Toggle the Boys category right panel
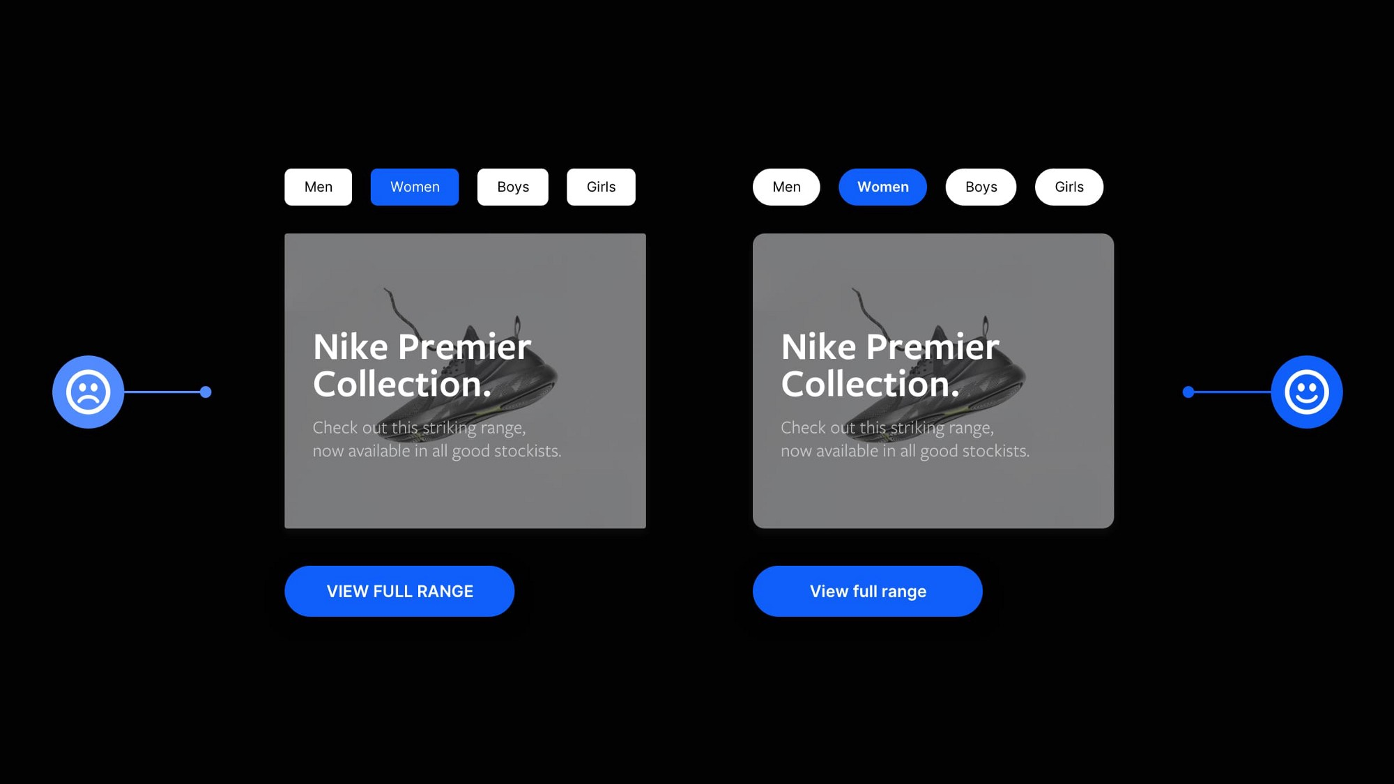 click(981, 187)
